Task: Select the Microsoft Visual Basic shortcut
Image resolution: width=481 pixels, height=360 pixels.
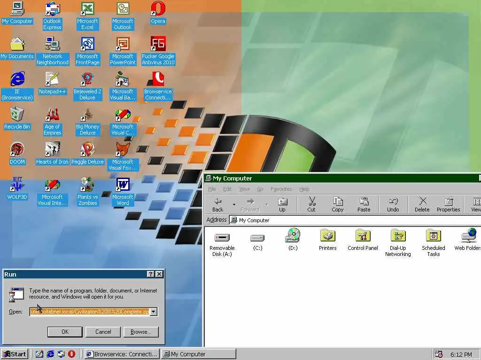Action: pos(123,86)
